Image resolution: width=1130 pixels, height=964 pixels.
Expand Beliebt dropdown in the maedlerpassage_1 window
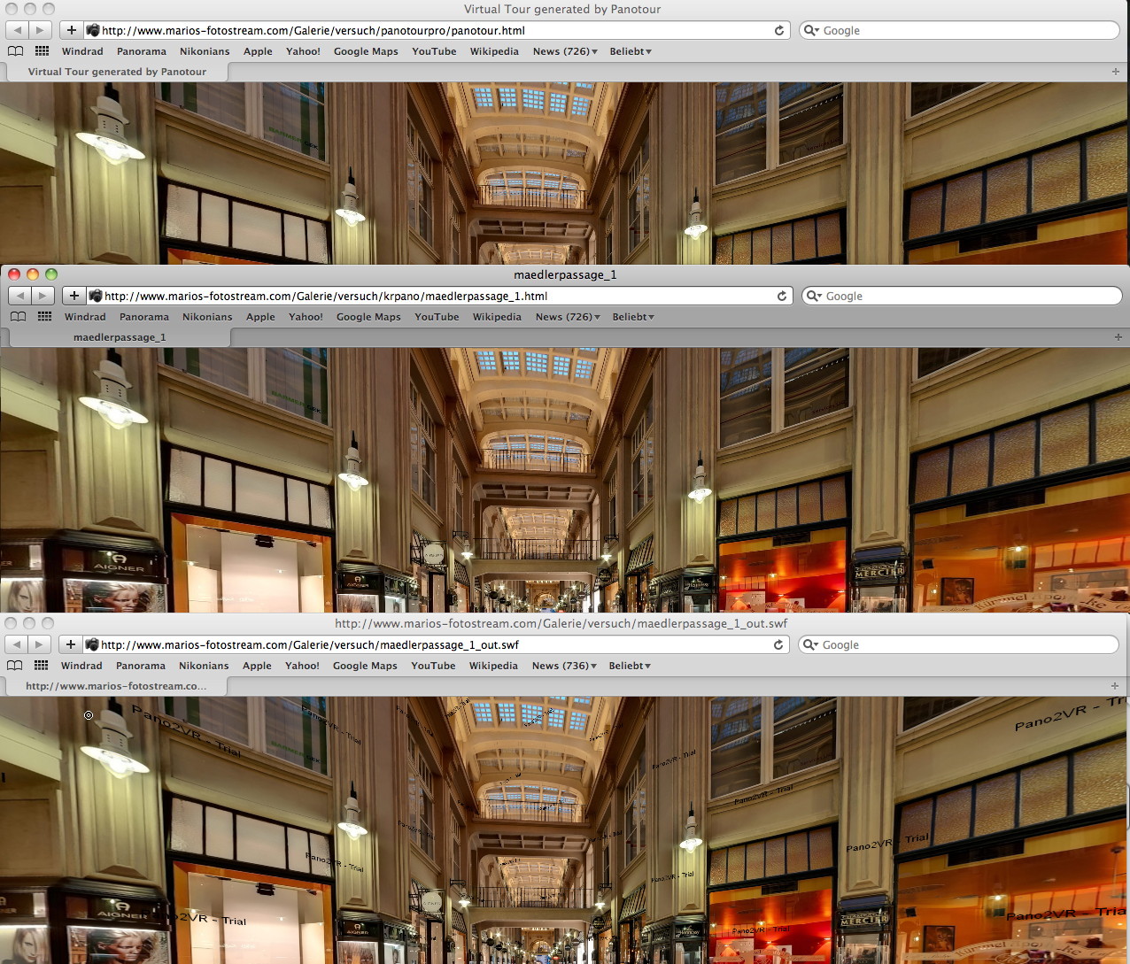pos(632,317)
